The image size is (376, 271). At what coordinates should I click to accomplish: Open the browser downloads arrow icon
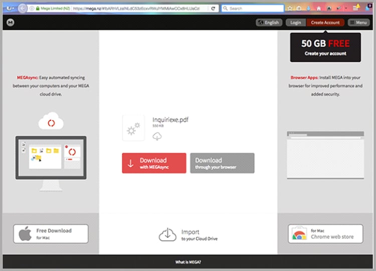(x=309, y=8)
